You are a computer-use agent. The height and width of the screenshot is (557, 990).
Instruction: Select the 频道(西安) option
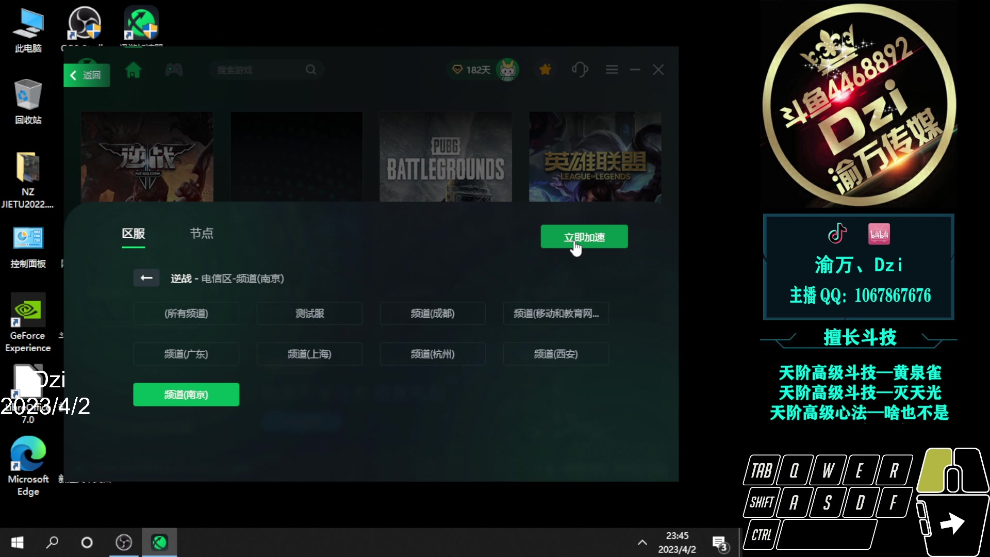(556, 354)
